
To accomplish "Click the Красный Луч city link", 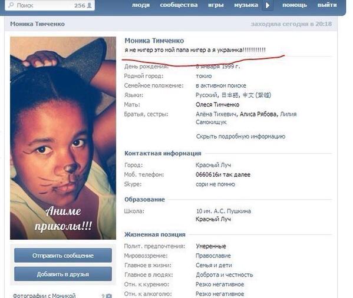I will 213,165.
